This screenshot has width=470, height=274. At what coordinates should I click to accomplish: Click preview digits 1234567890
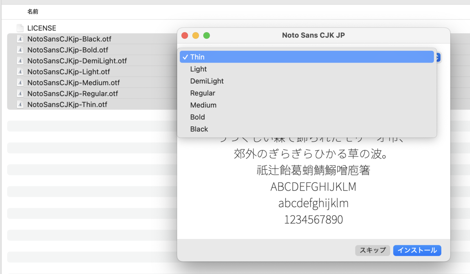(313, 220)
